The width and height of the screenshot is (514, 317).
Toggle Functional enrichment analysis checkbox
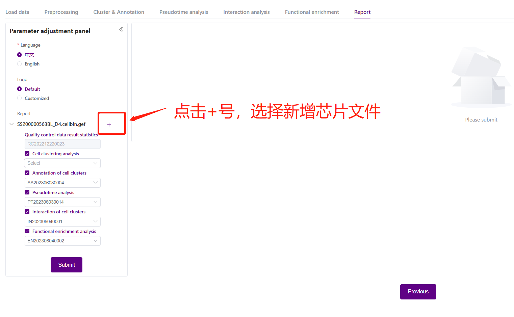click(x=27, y=231)
